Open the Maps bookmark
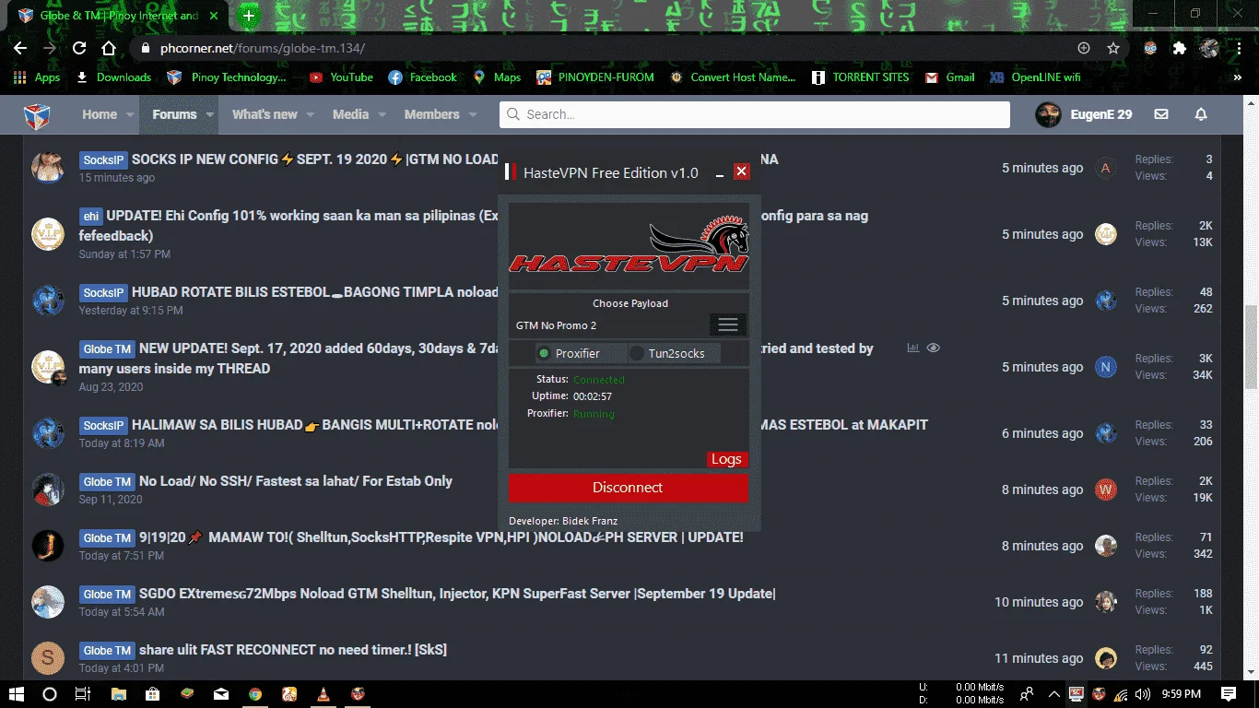Screen dimensions: 1259x708 coord(497,77)
